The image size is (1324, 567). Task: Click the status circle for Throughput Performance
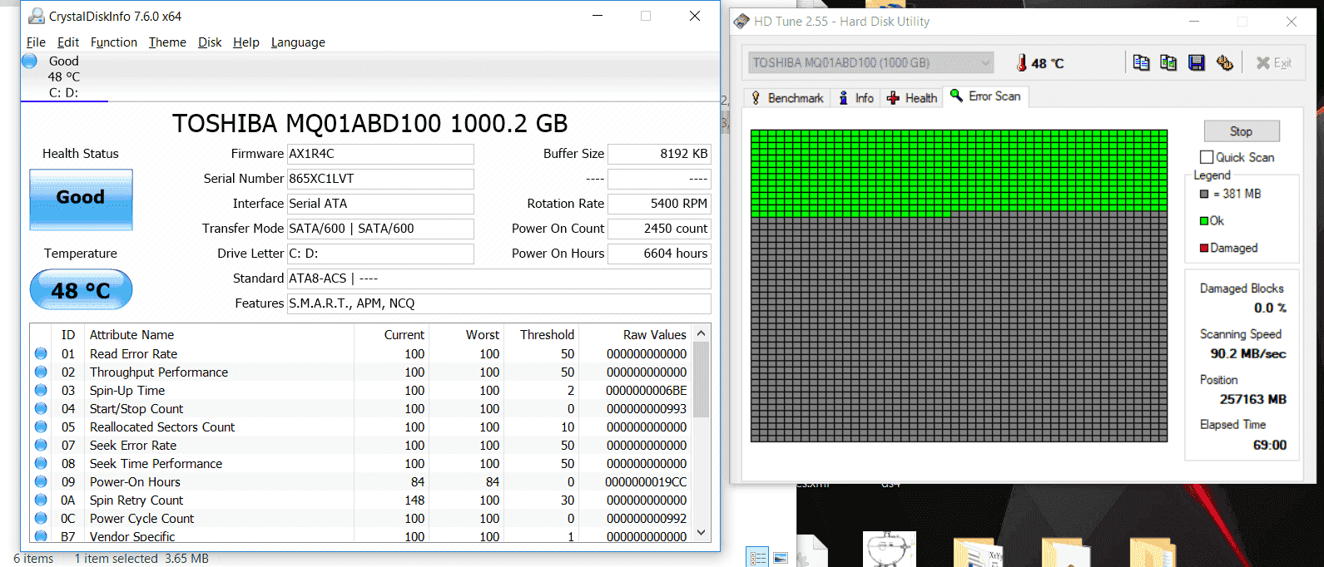41,372
